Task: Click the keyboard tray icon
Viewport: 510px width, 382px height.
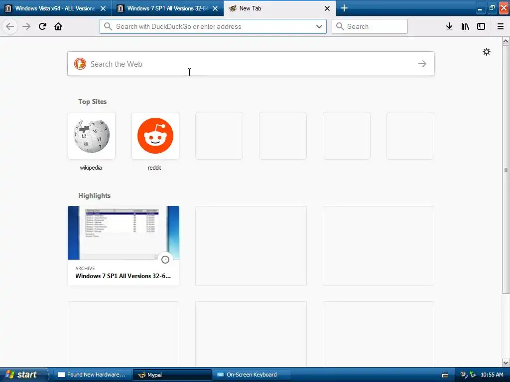Action: click(x=445, y=375)
